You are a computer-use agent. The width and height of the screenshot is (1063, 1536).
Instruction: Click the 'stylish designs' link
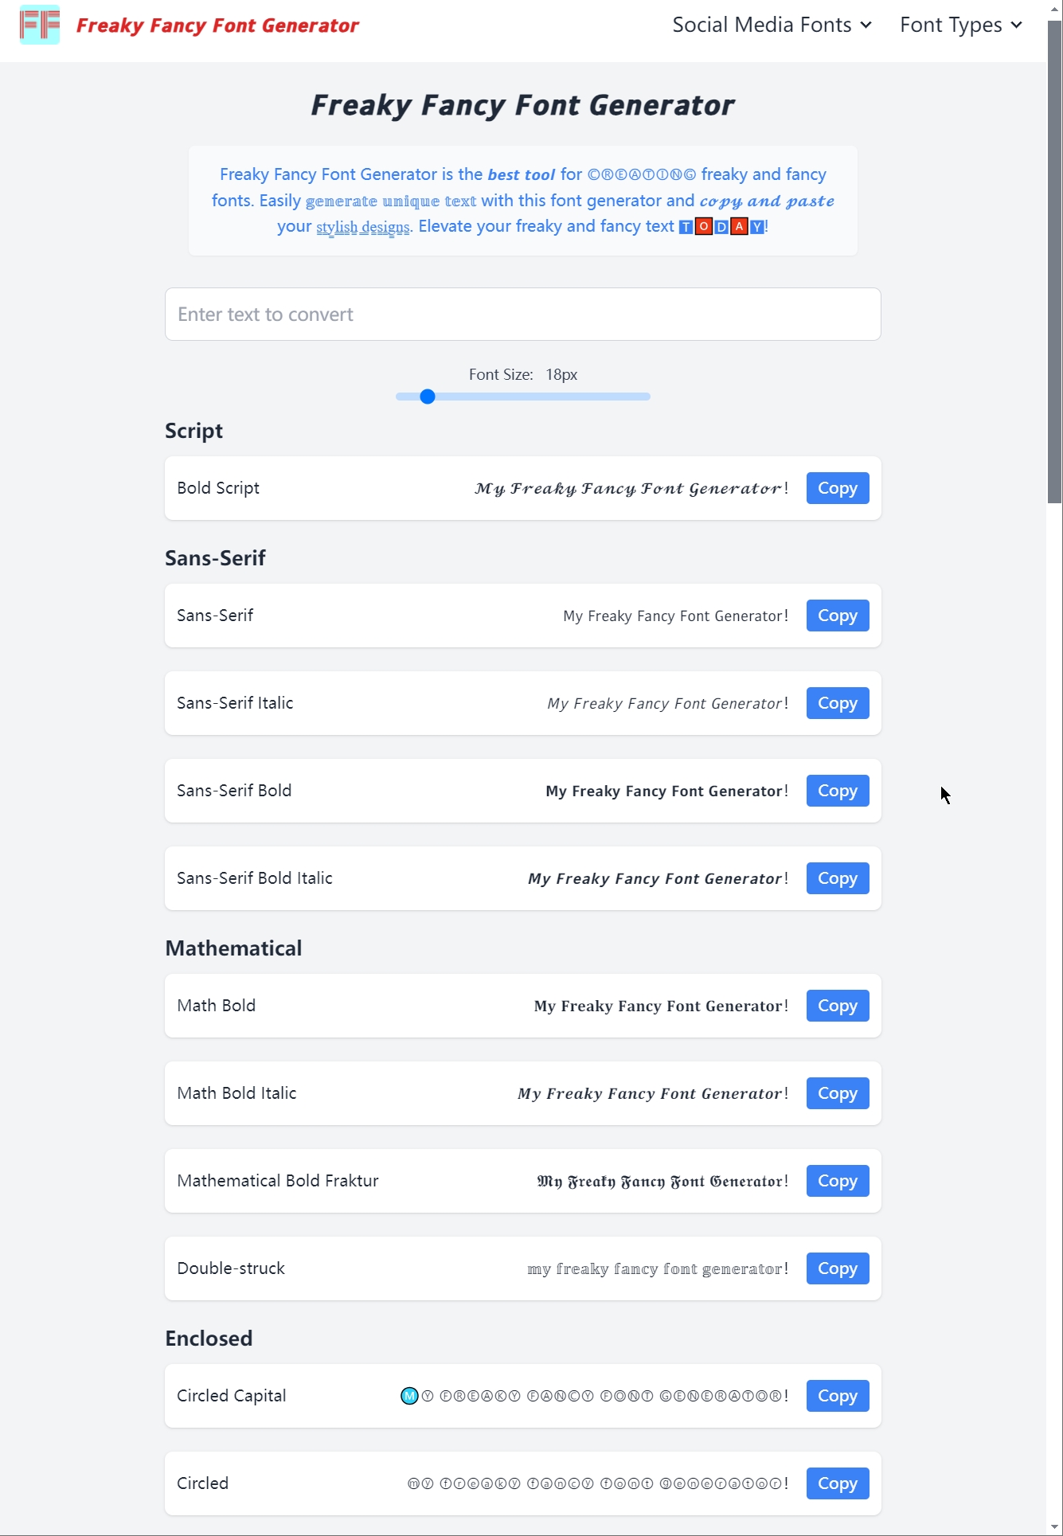point(363,227)
